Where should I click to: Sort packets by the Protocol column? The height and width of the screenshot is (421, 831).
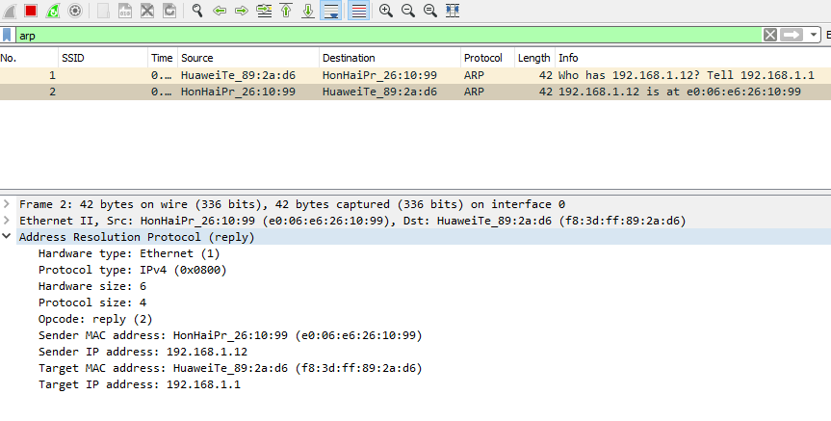point(486,58)
